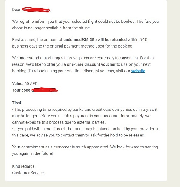The height and width of the screenshot is (187, 180).
Task: Click the '60 AED' voucher value
Action: click(31, 83)
